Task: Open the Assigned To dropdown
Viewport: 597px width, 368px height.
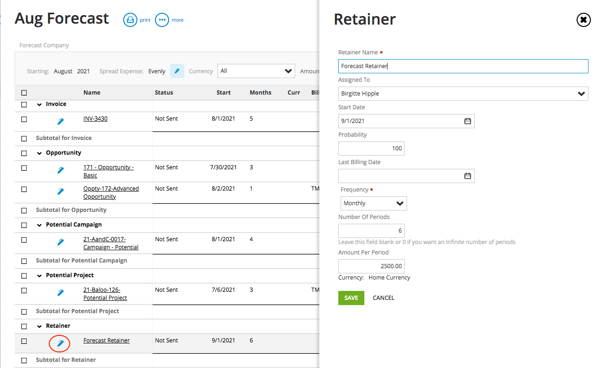Action: (x=463, y=94)
